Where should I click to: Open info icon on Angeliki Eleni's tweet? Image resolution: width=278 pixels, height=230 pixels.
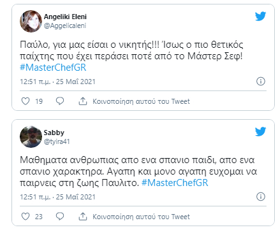261,81
